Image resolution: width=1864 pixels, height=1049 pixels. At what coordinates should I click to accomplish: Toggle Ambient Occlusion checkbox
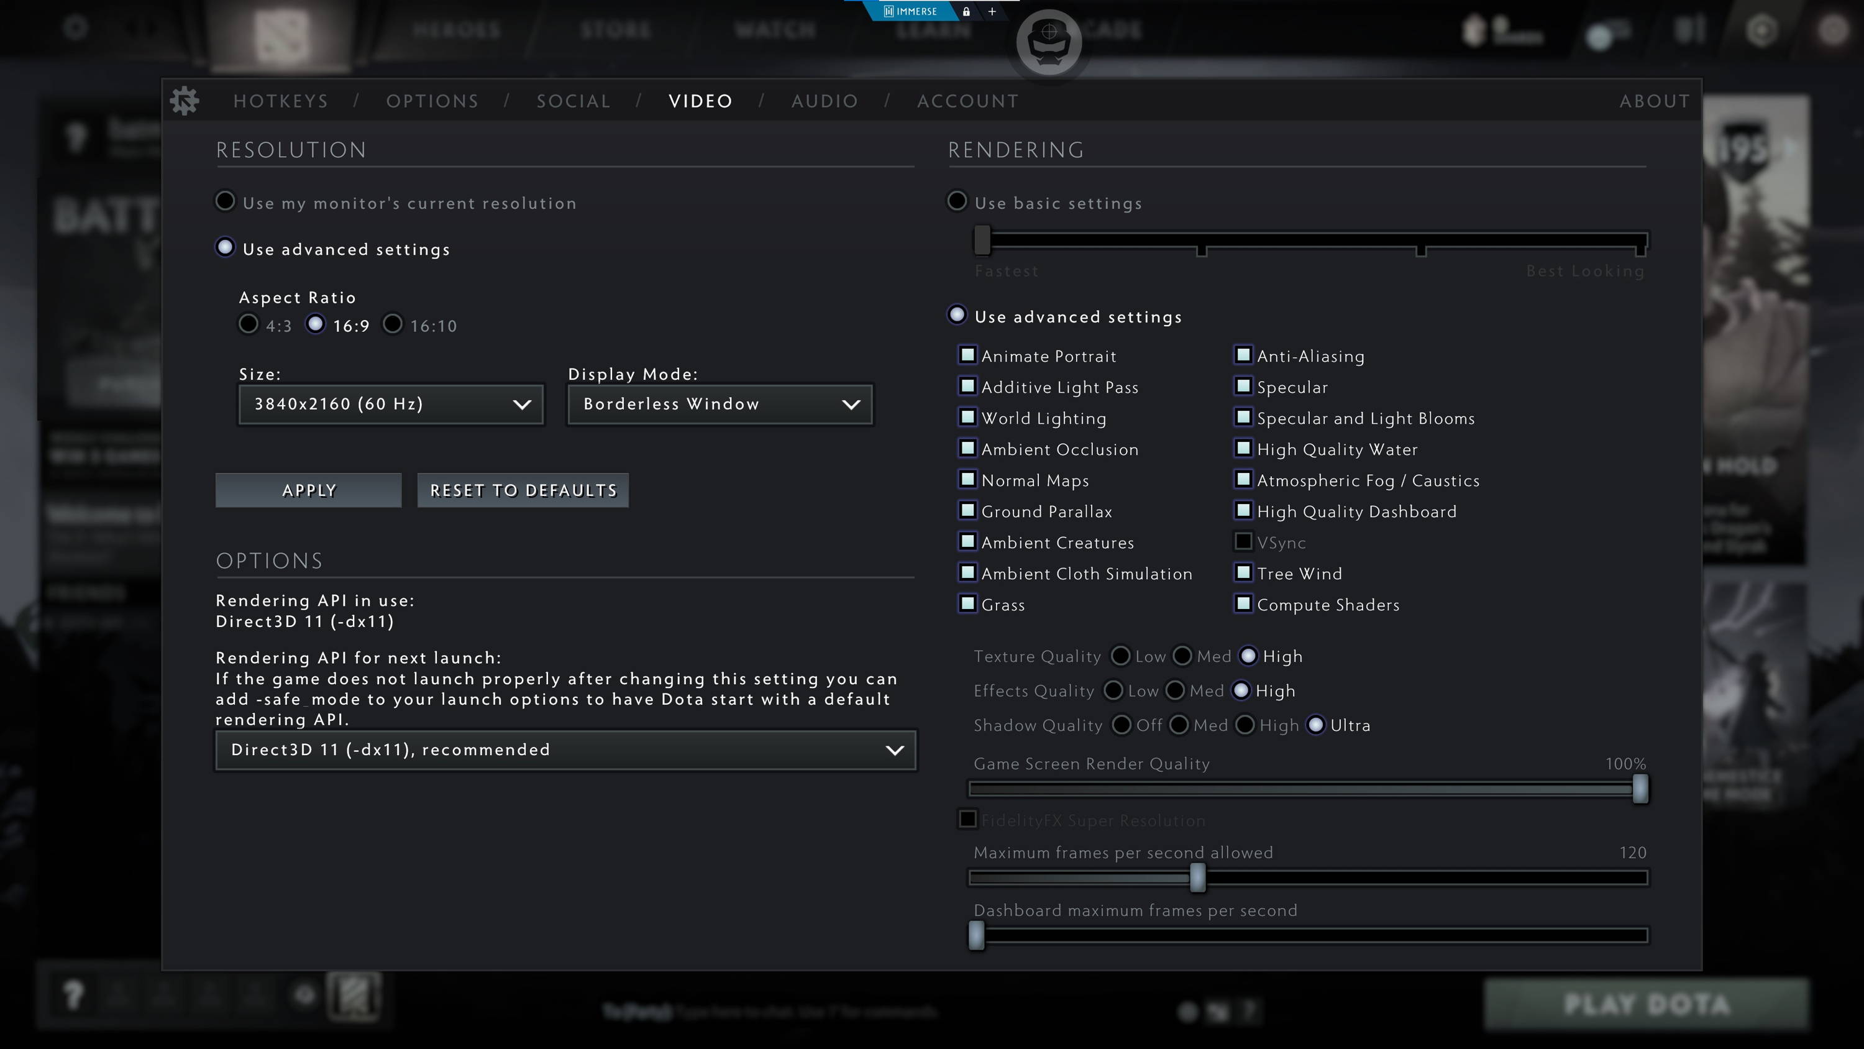pyautogui.click(x=967, y=448)
